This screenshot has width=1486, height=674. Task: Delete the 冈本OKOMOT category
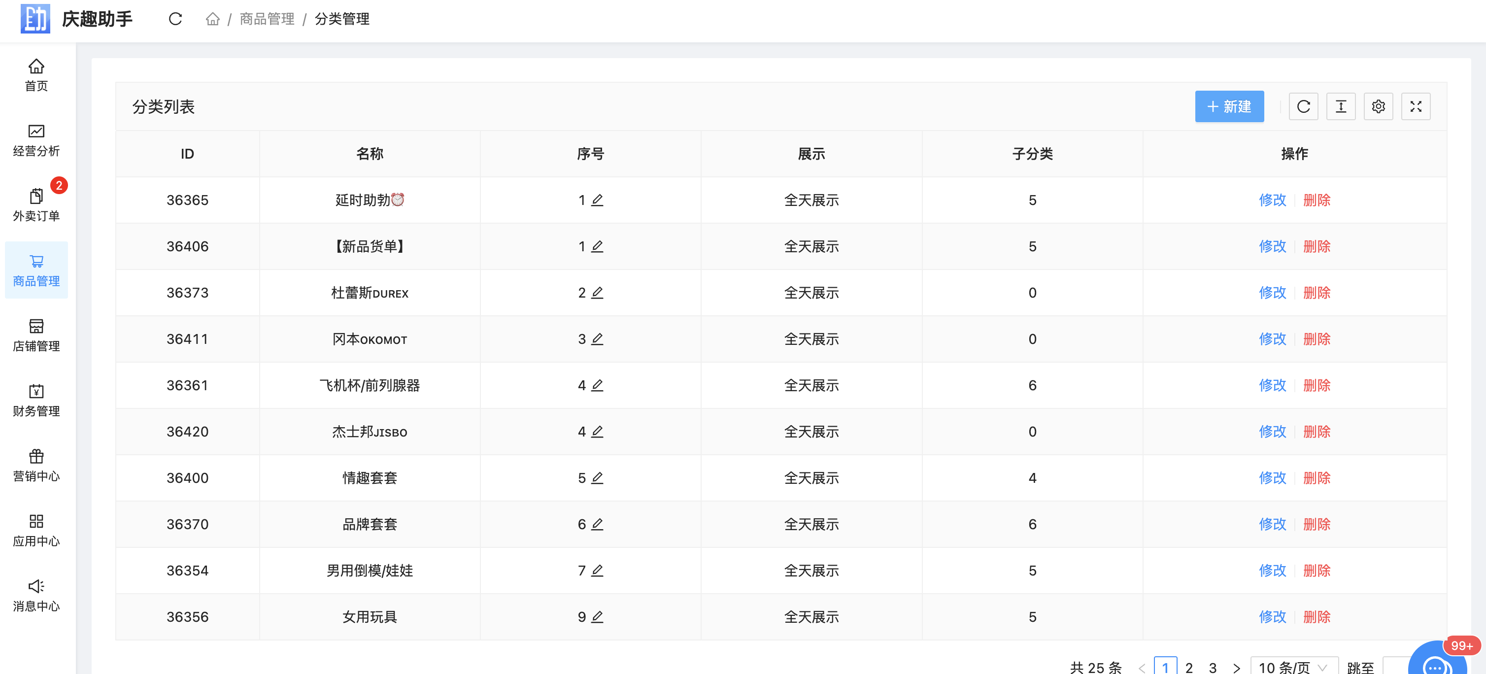pyautogui.click(x=1317, y=339)
